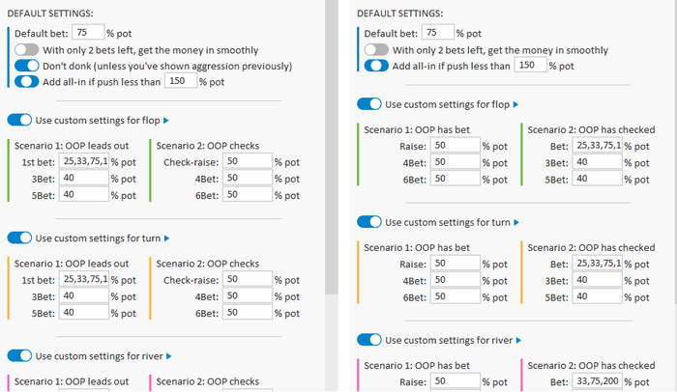Toggle river custom settings in right panel
This screenshot has width=677, height=392.
point(368,340)
